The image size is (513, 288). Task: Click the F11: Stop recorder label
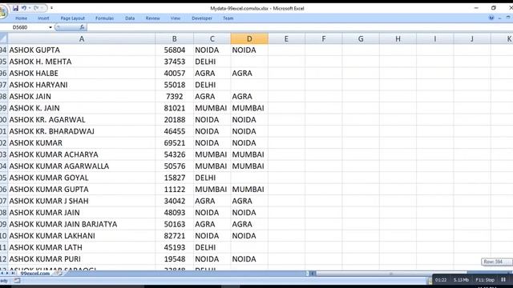485,280
